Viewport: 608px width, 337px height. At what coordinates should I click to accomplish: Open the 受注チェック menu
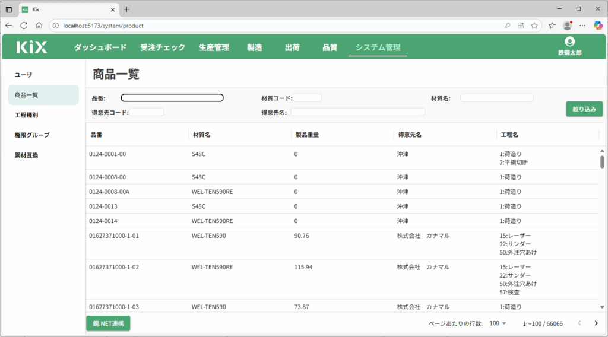163,47
